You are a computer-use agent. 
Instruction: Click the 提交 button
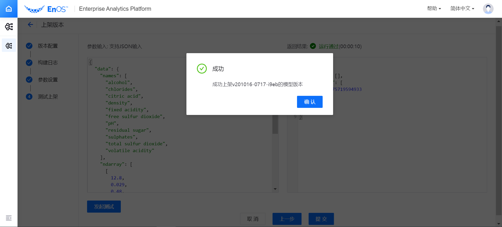pyautogui.click(x=321, y=219)
